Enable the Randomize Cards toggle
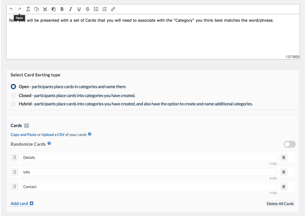 tap(289, 144)
